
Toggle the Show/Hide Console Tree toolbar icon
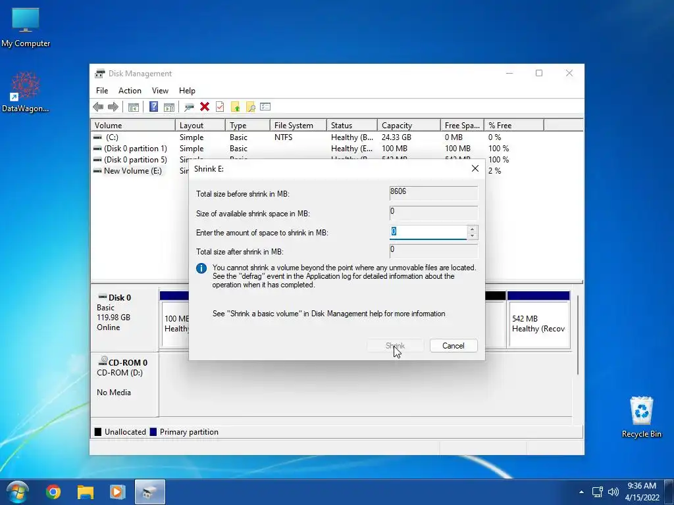coord(133,107)
